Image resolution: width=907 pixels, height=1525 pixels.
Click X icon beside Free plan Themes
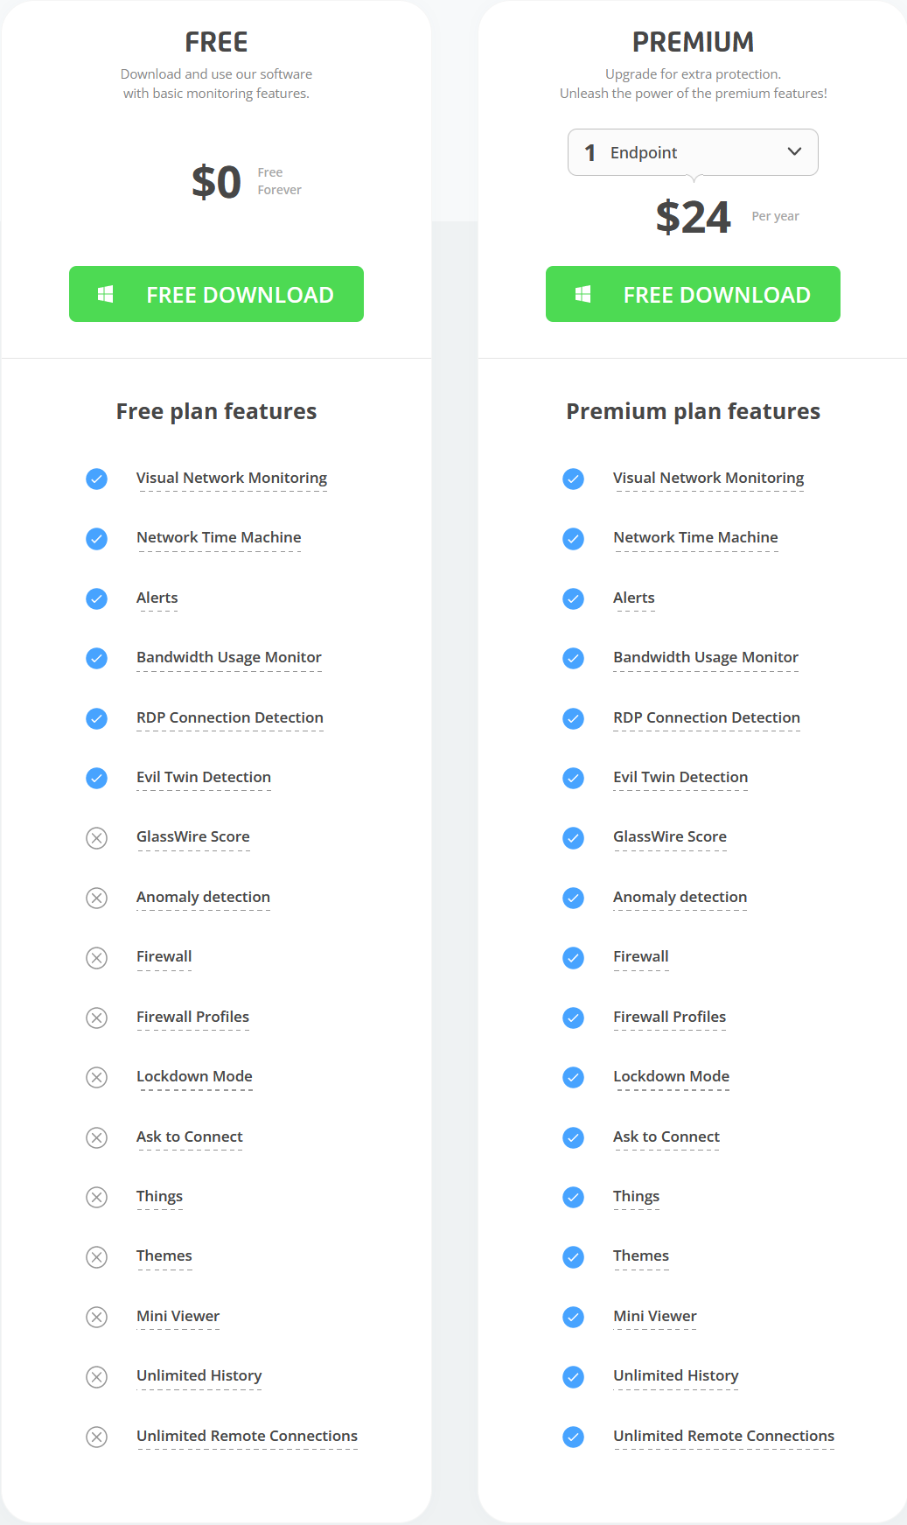click(97, 1257)
